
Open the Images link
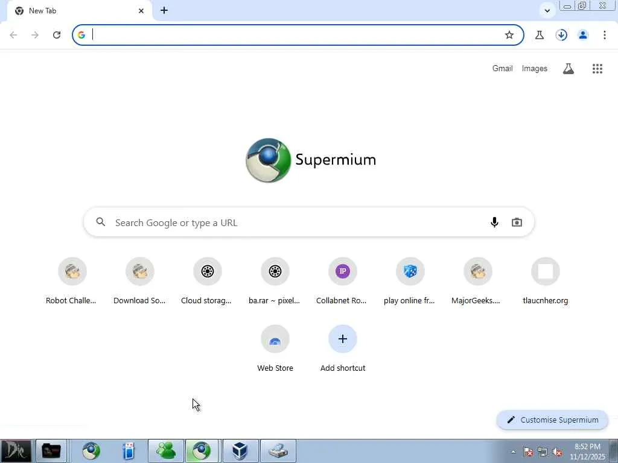(535, 69)
